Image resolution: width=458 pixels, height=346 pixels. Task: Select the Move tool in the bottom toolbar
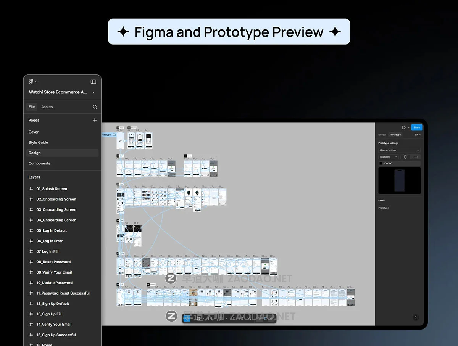point(187,318)
